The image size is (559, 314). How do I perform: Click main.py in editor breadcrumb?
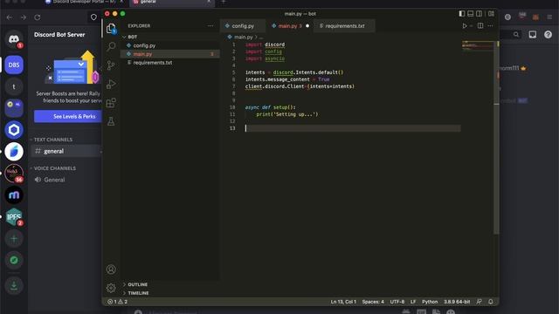(x=244, y=37)
